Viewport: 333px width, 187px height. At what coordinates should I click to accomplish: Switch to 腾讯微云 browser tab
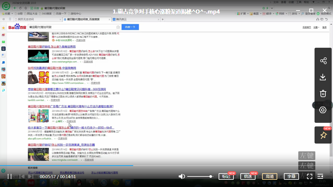click(x=136, y=19)
